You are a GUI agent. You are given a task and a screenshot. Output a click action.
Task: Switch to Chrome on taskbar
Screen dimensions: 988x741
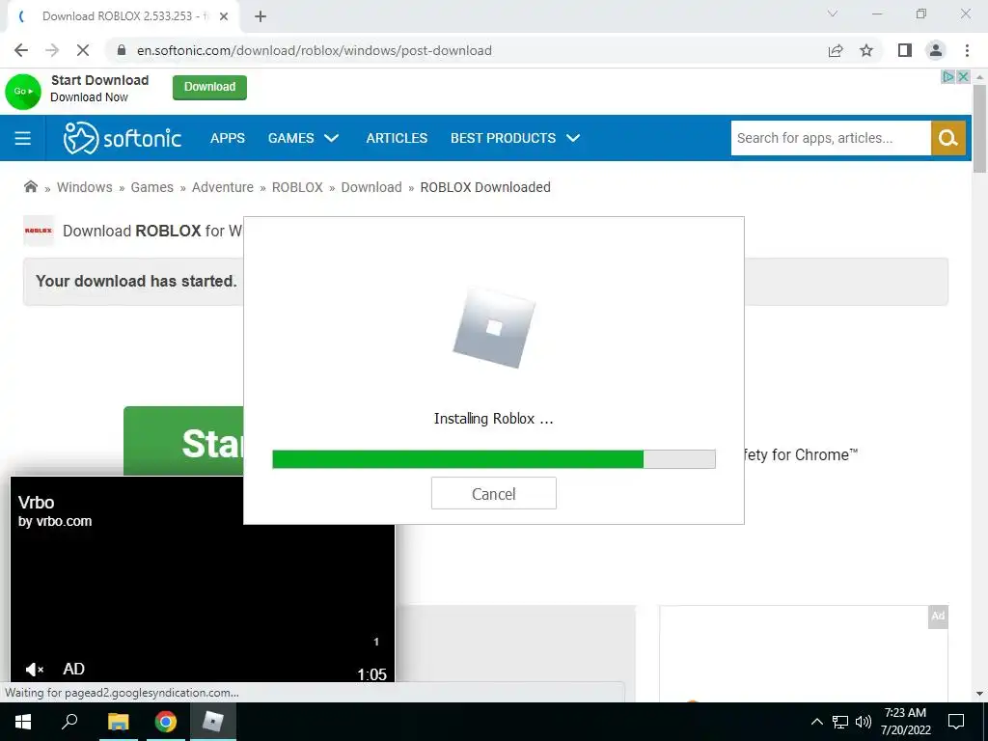pos(166,722)
